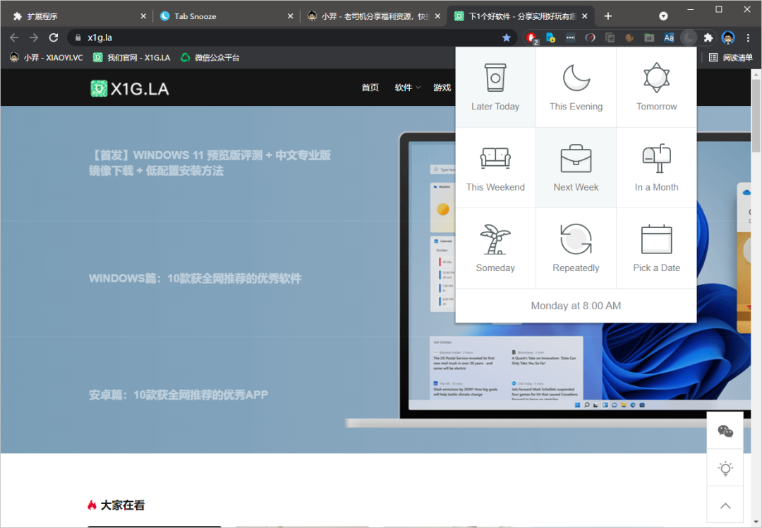
Task: Click the scroll-to-top arrow button
Action: (x=725, y=505)
